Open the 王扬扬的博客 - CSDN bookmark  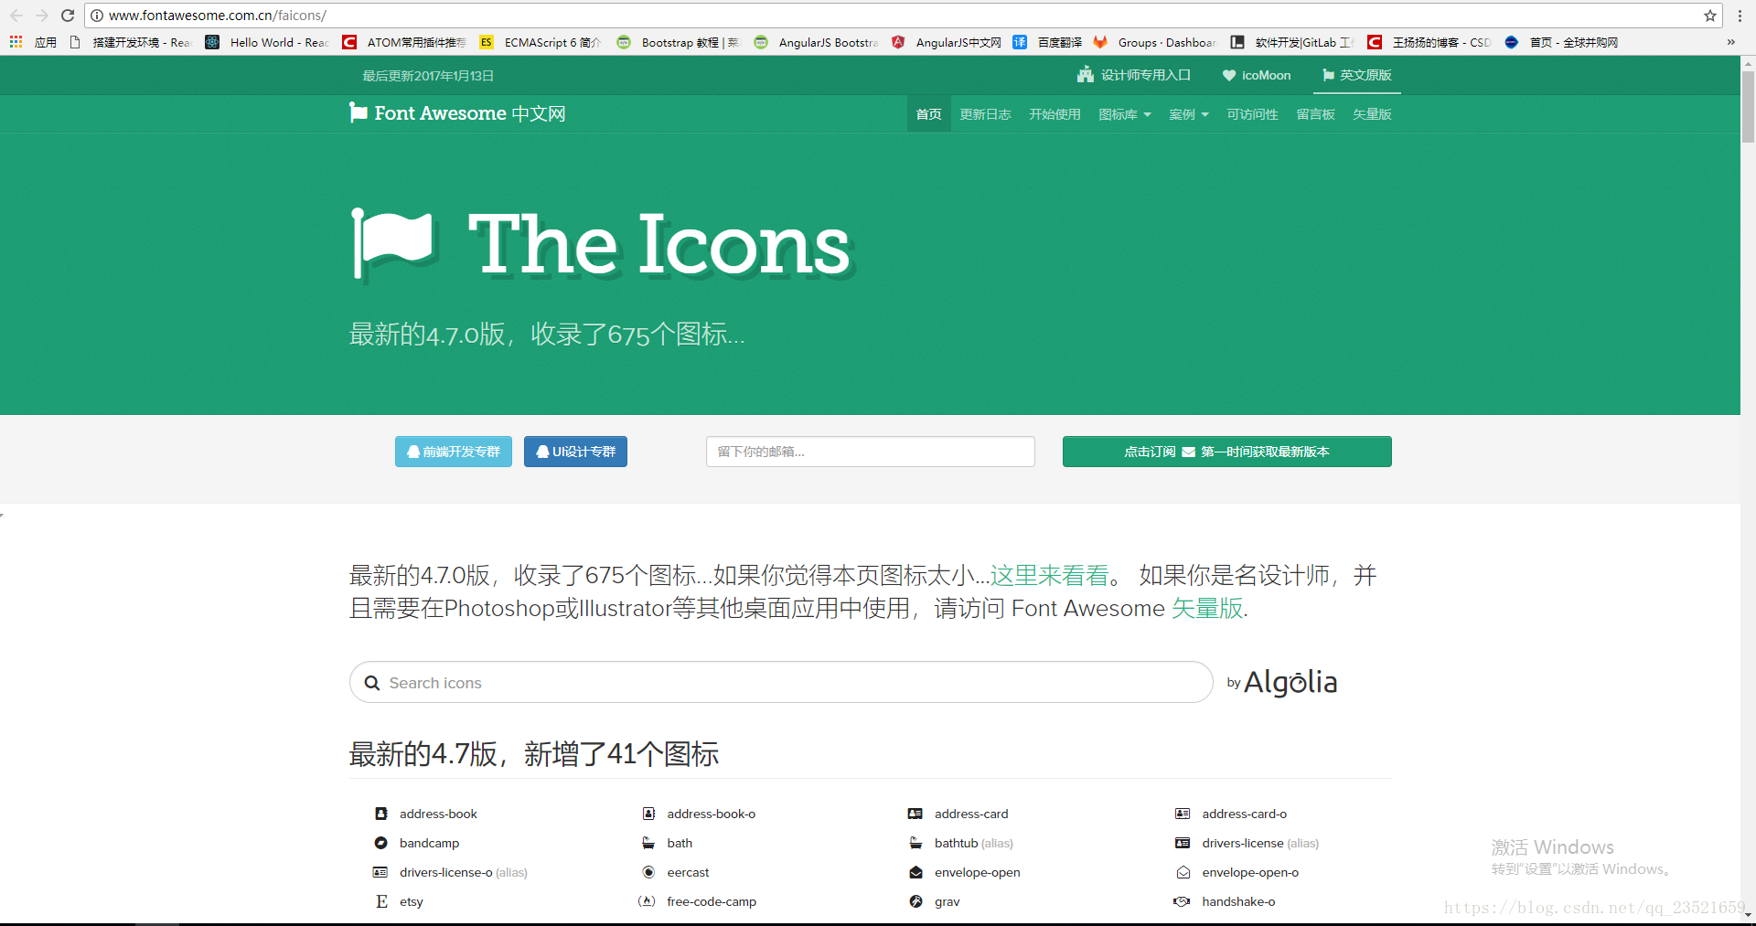[1429, 42]
